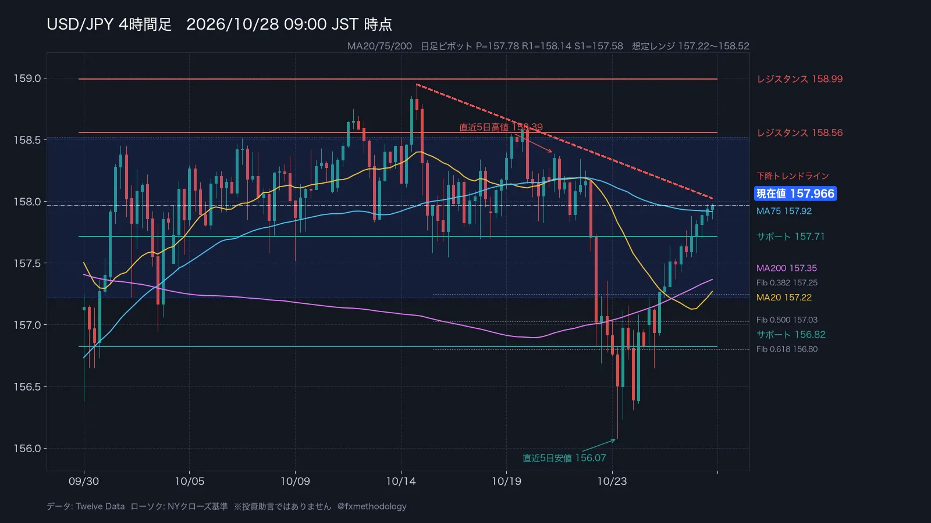Select the Fib 0.382 157.25 label
Screen dimensions: 931x523
point(787,282)
